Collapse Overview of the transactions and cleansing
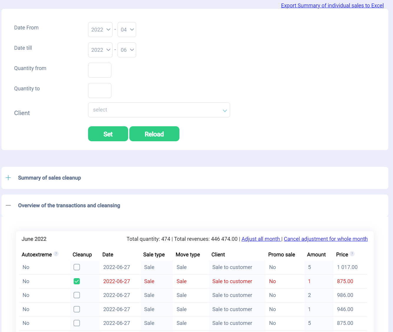The width and height of the screenshot is (393, 332). pos(9,205)
